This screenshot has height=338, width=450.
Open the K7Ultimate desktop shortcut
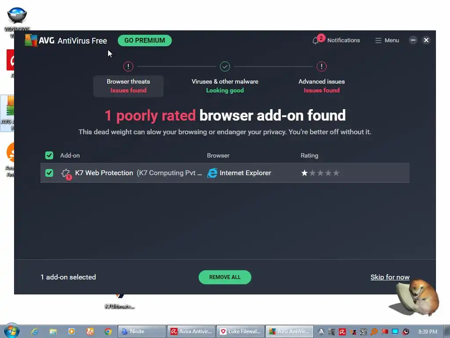[120, 302]
